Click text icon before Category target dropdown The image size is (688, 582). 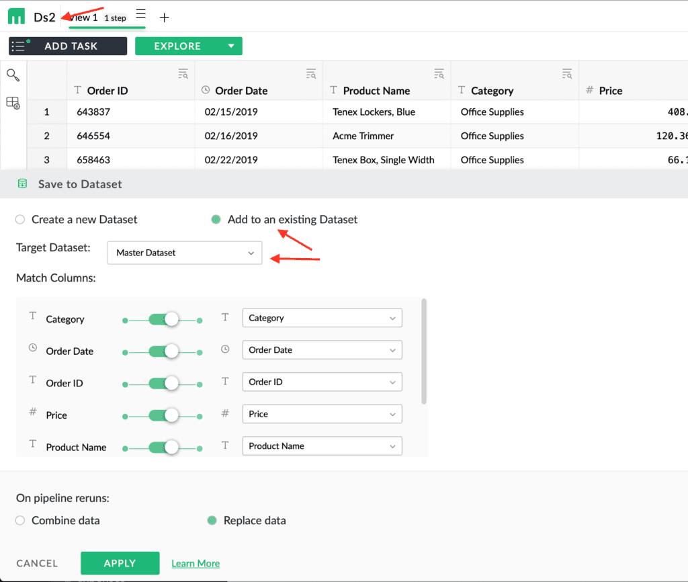click(225, 317)
